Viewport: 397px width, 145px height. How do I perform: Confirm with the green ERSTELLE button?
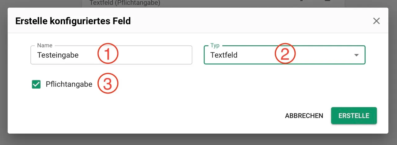[x=354, y=116]
